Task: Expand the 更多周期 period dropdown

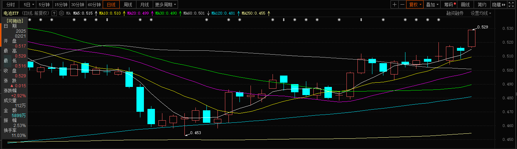Action: click(166, 5)
